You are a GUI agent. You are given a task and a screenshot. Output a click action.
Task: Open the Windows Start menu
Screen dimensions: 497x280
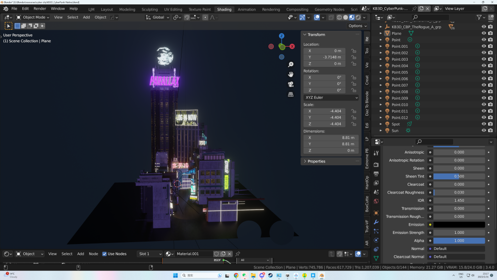point(175,275)
